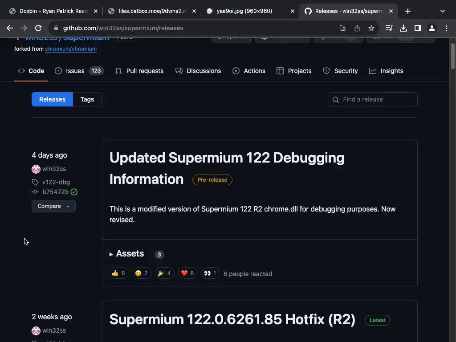Open the v122-dbg tag link

click(56, 182)
